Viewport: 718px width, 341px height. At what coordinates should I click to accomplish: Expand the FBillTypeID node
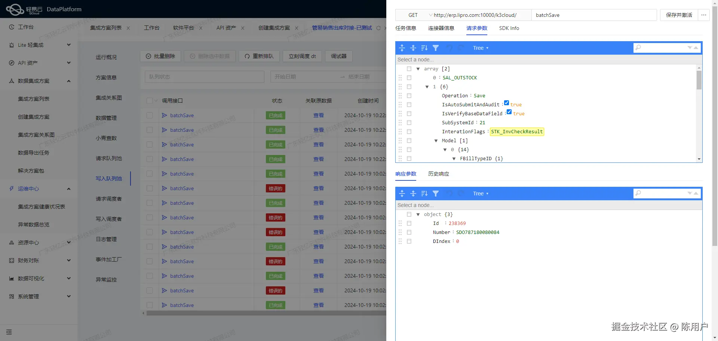coord(454,158)
